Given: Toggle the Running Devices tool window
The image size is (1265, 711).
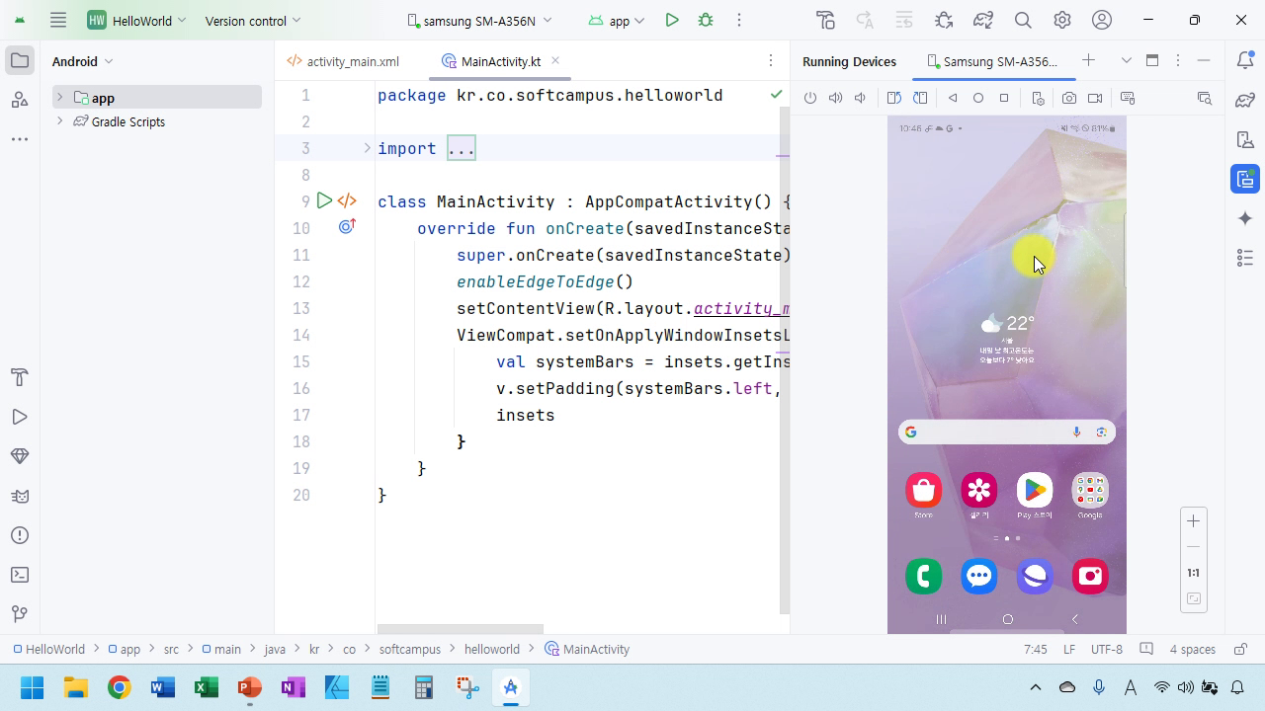Looking at the screenshot, I should click(x=1245, y=180).
